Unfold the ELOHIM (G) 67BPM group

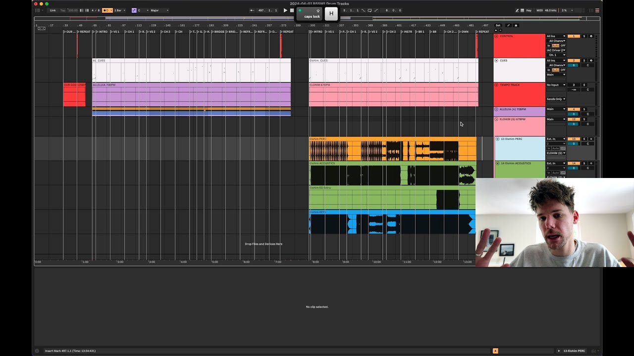pyautogui.click(x=496, y=119)
